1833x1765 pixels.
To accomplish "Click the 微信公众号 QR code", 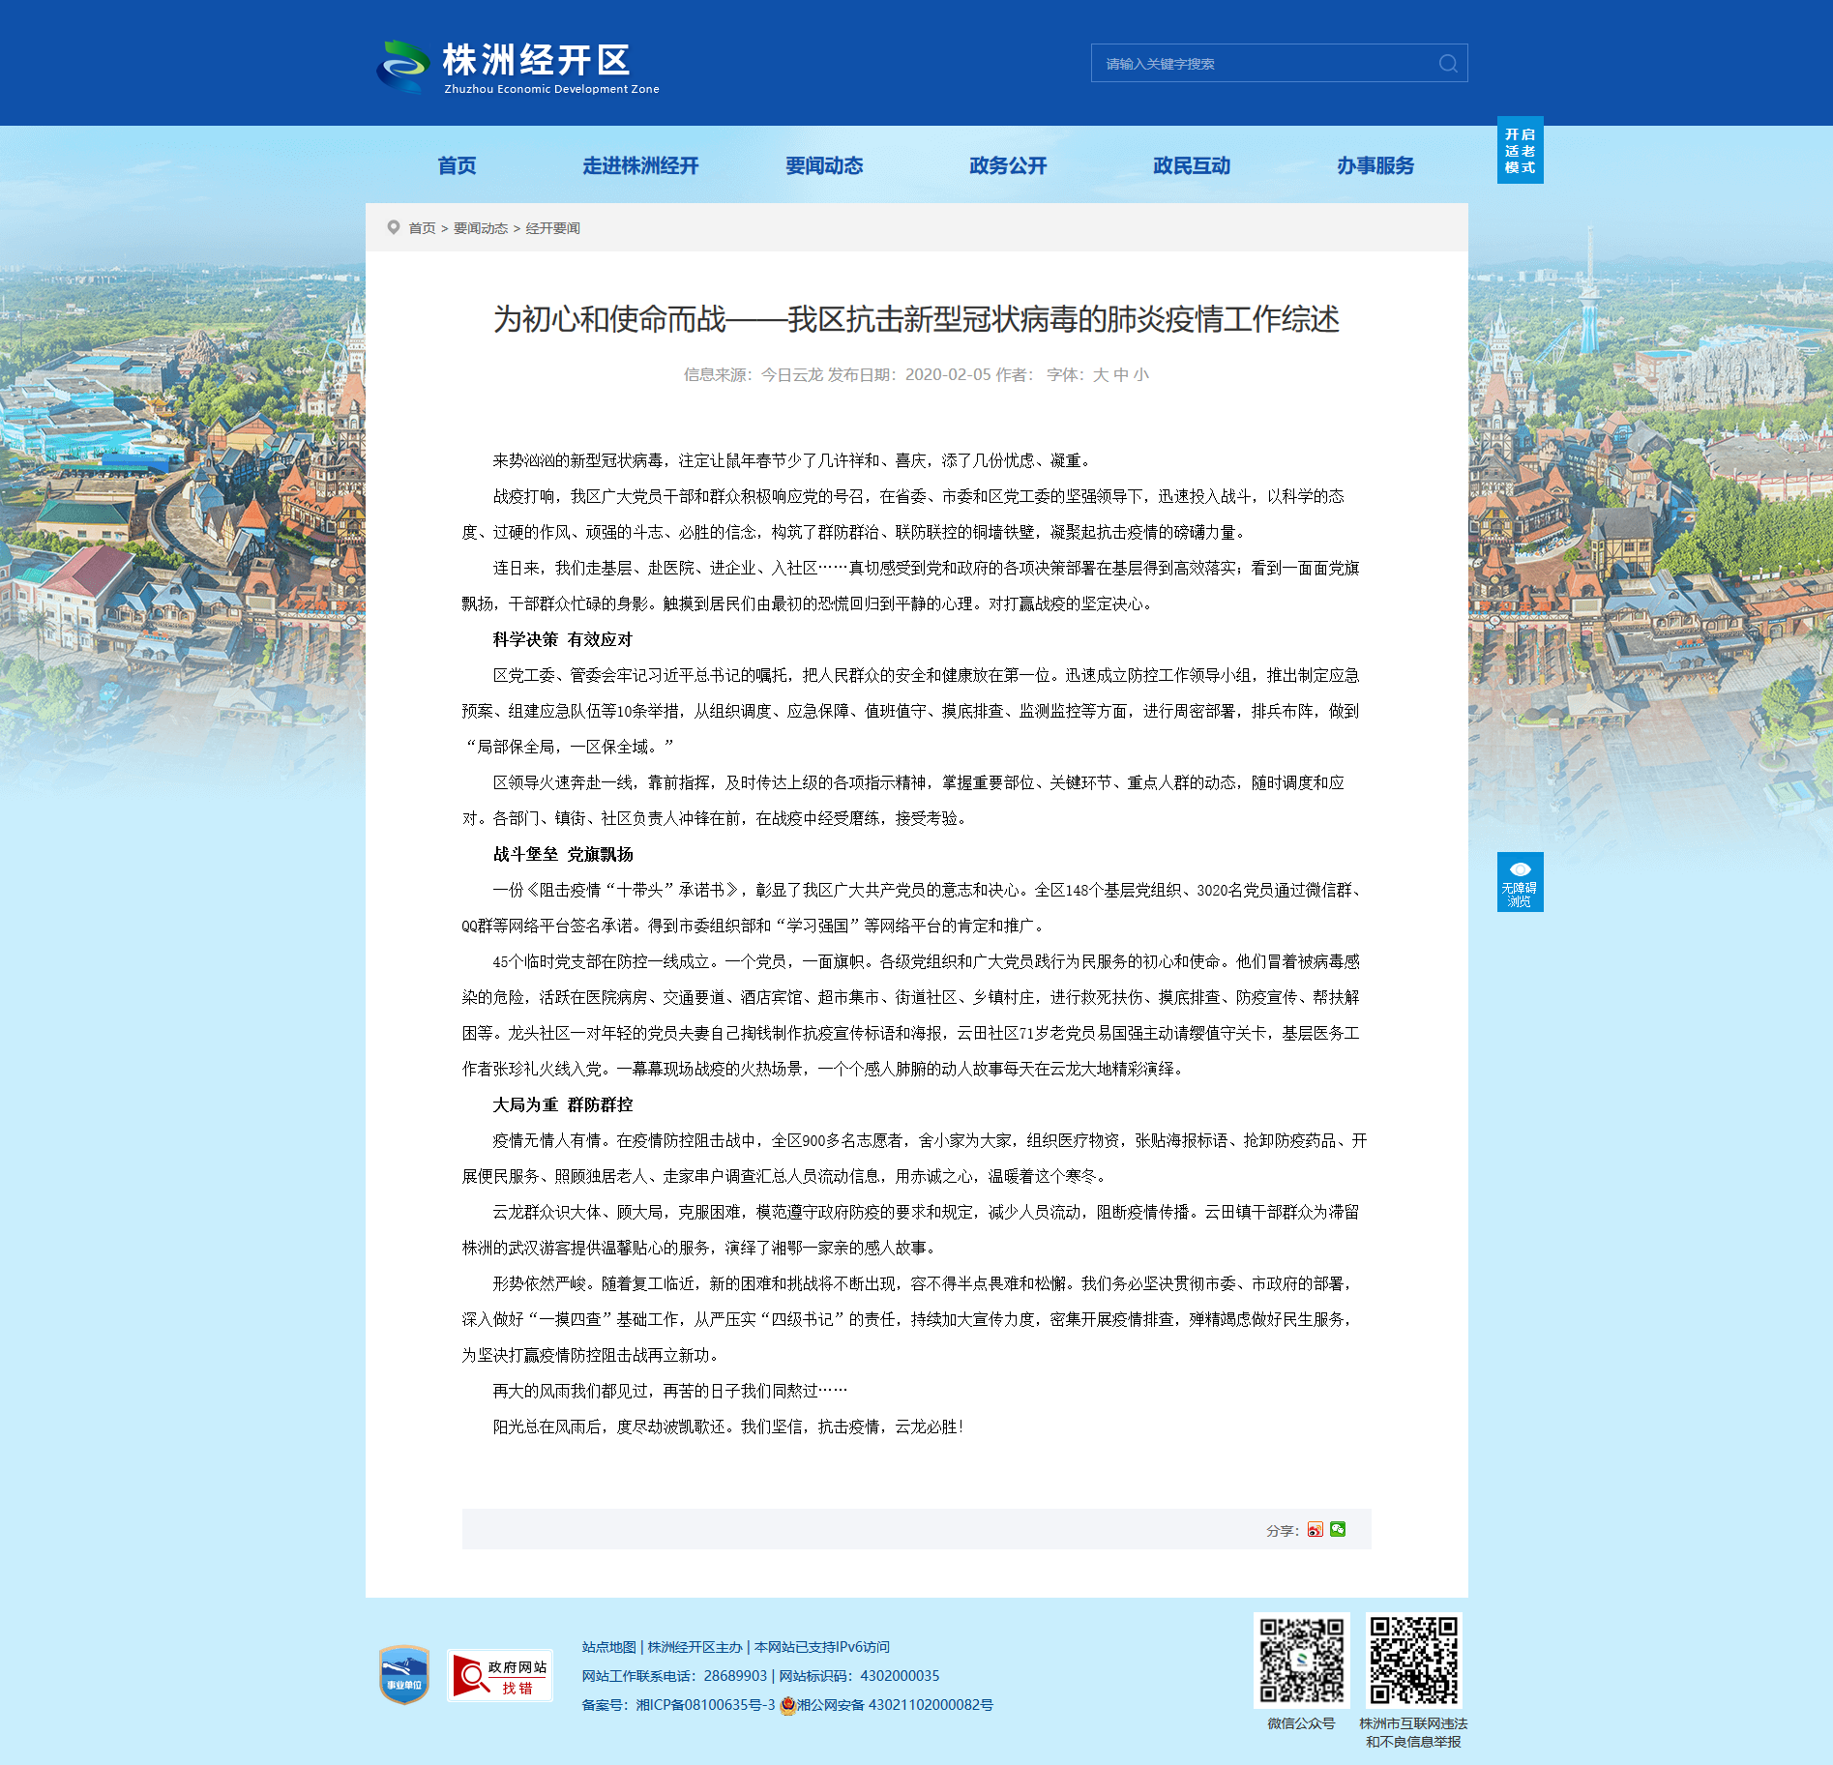I will [1301, 1660].
